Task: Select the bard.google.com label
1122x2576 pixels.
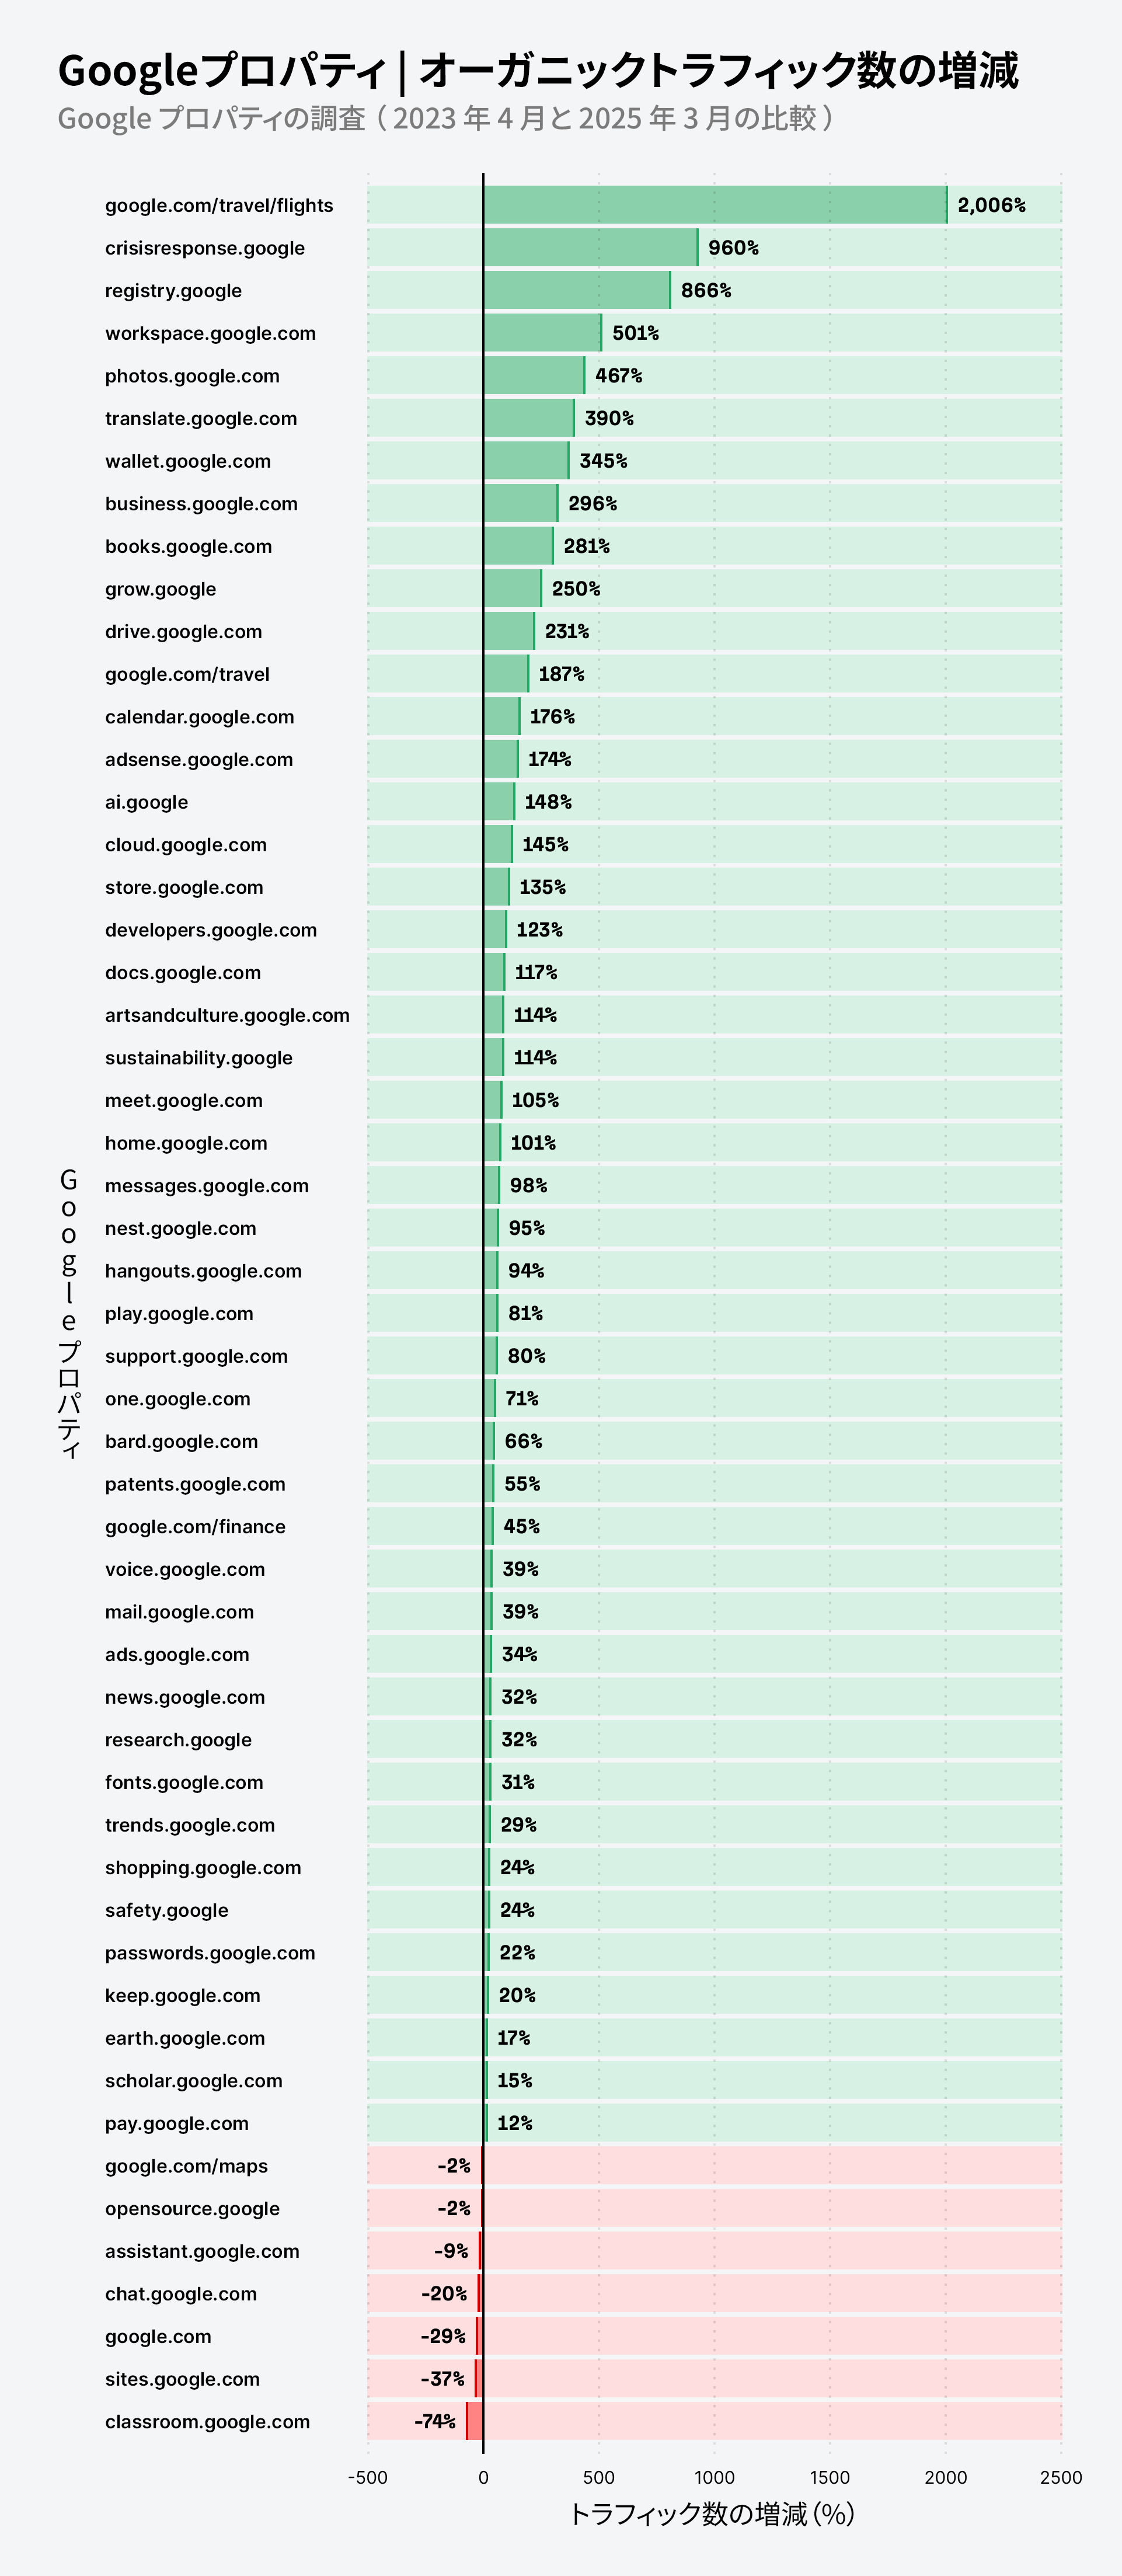Action: coord(181,1441)
